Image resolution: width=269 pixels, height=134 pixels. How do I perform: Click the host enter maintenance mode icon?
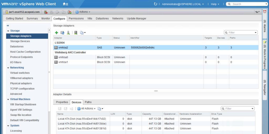pyautogui.click(x=46, y=12)
